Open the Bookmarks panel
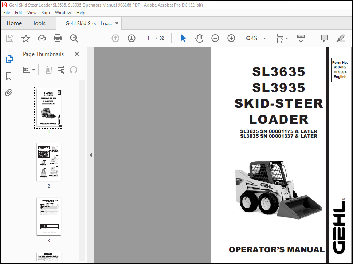 pos(9,76)
